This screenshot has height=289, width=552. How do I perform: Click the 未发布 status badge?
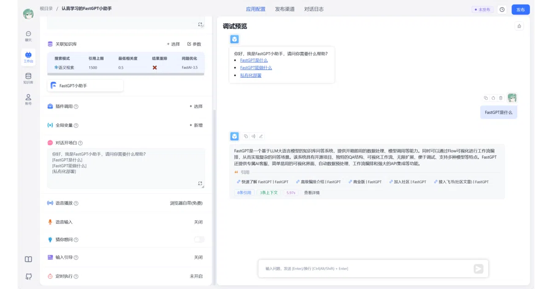[482, 9]
